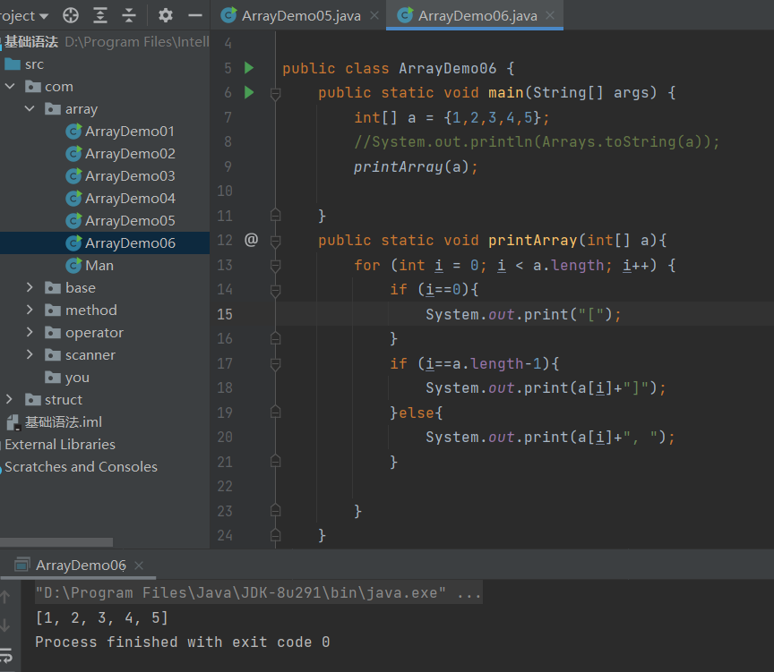Toggle soft-wrap icon in the Run console

tap(7, 654)
